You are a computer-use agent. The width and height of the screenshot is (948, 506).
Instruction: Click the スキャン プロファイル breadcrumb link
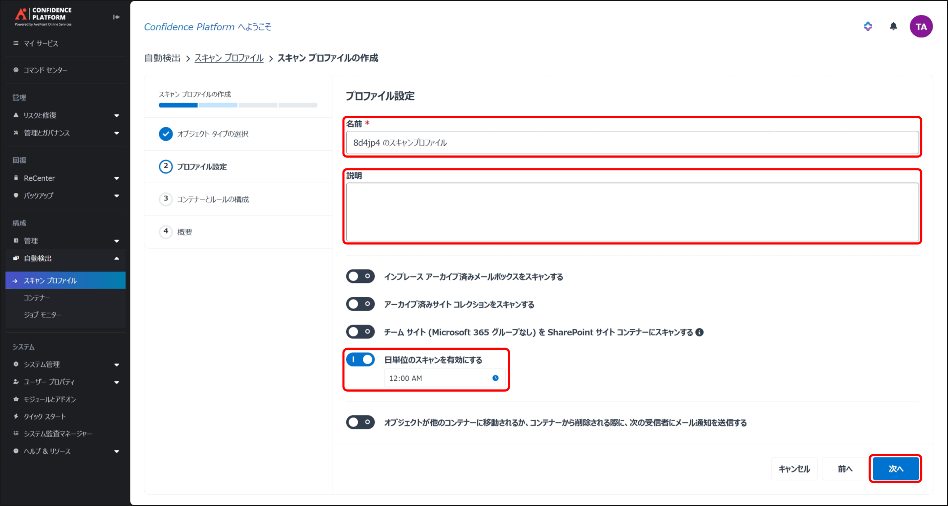click(x=229, y=58)
